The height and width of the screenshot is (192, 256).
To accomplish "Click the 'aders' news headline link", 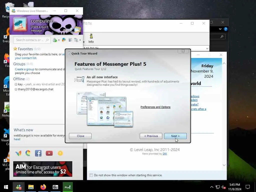I will point(194,100).
